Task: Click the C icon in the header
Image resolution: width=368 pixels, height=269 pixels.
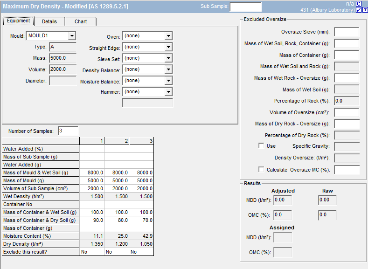Action: coord(359,4)
